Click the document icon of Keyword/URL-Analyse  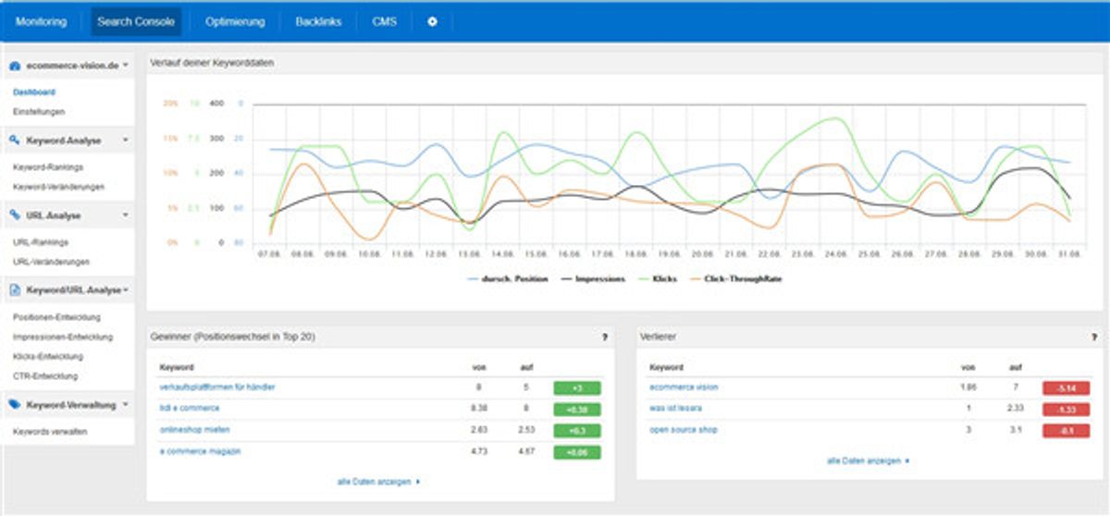tap(15, 290)
